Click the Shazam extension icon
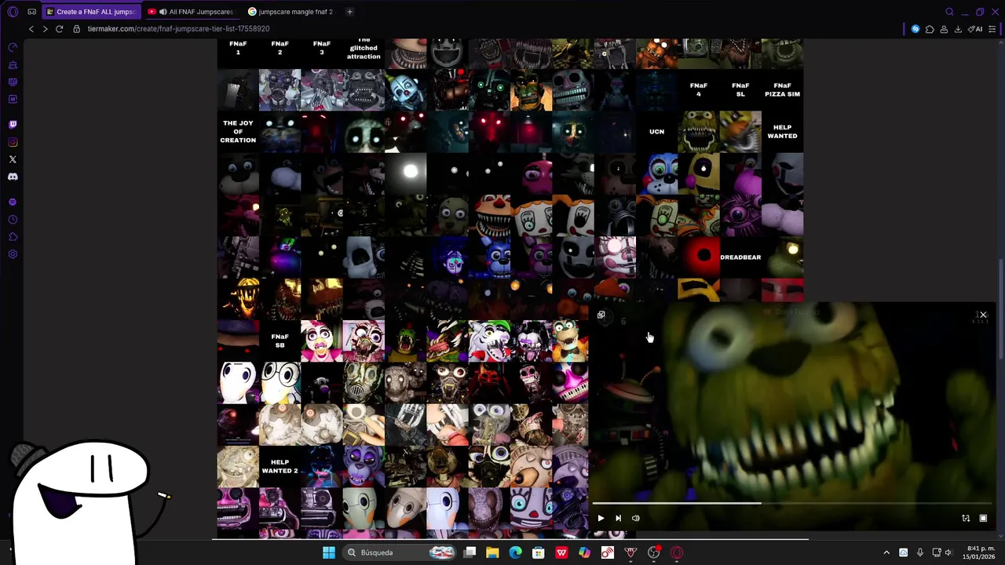The image size is (1005, 565). point(915,29)
